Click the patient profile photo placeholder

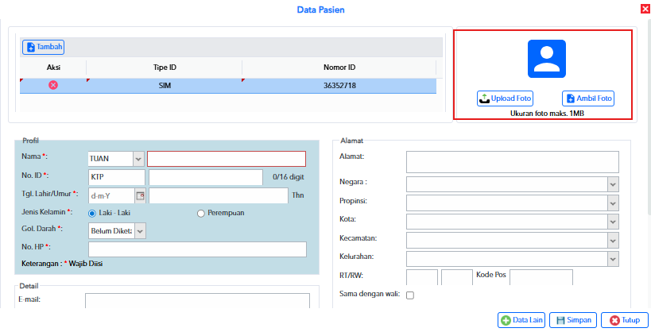click(x=546, y=59)
